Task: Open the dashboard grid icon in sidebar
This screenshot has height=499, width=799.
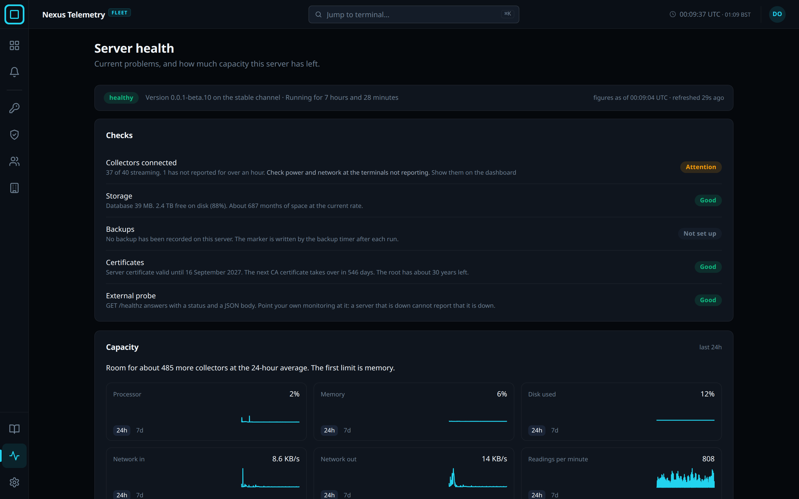Action: (x=14, y=45)
